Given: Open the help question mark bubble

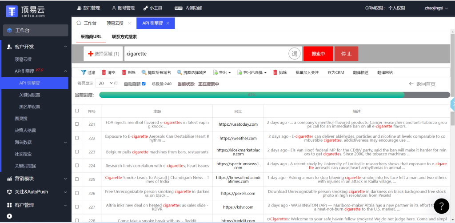Looking at the screenshot, I should pyautogui.click(x=441, y=206).
